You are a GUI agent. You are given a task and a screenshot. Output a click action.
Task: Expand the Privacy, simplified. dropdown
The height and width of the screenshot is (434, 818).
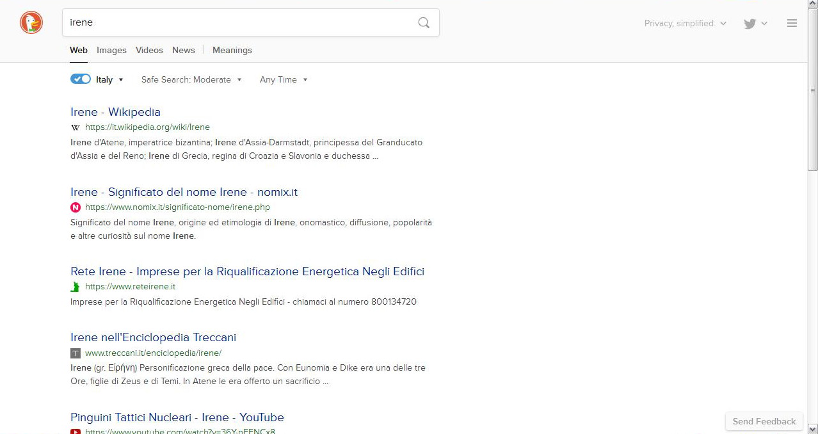point(686,23)
